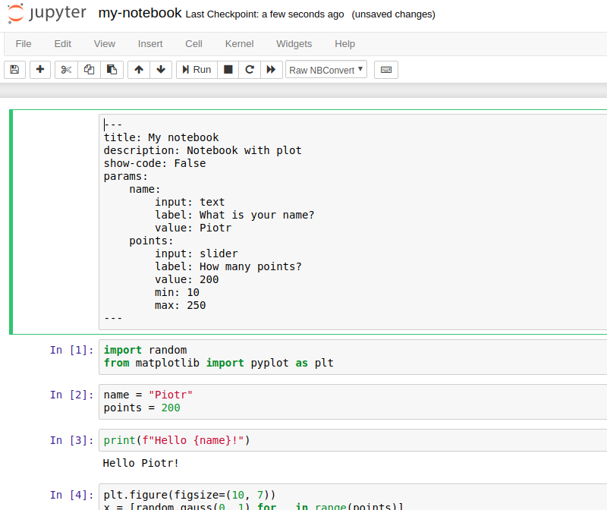Open the command palette keyboard icon
607x510 pixels.
[x=385, y=69]
